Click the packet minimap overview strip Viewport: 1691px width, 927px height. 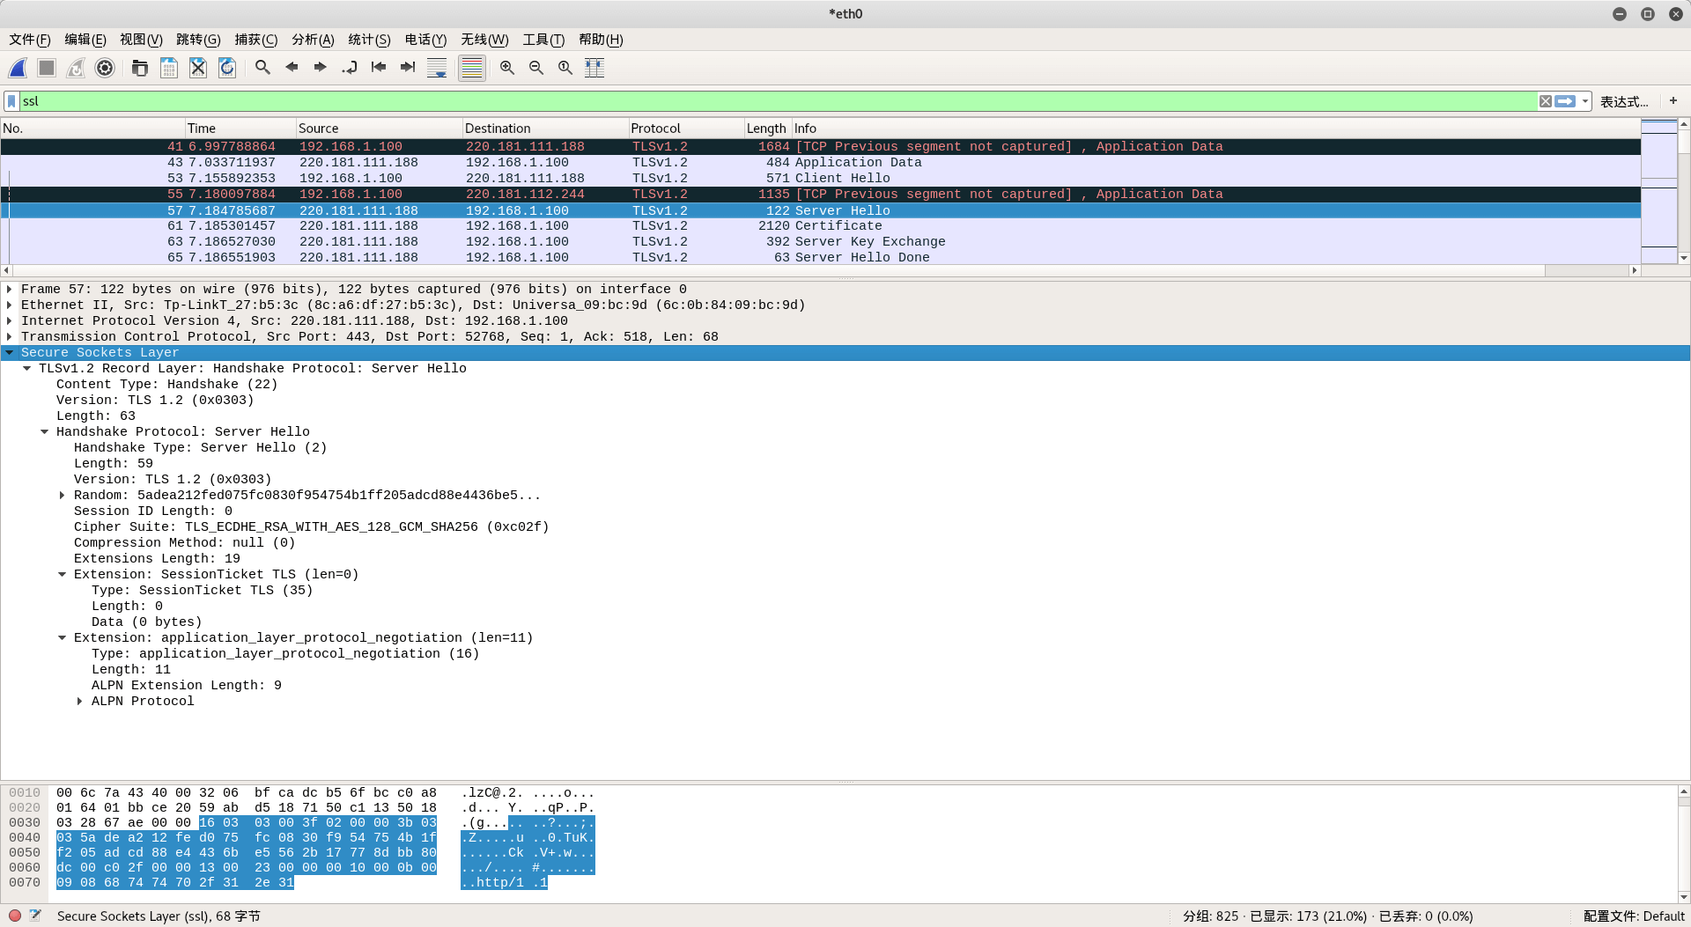point(1658,190)
